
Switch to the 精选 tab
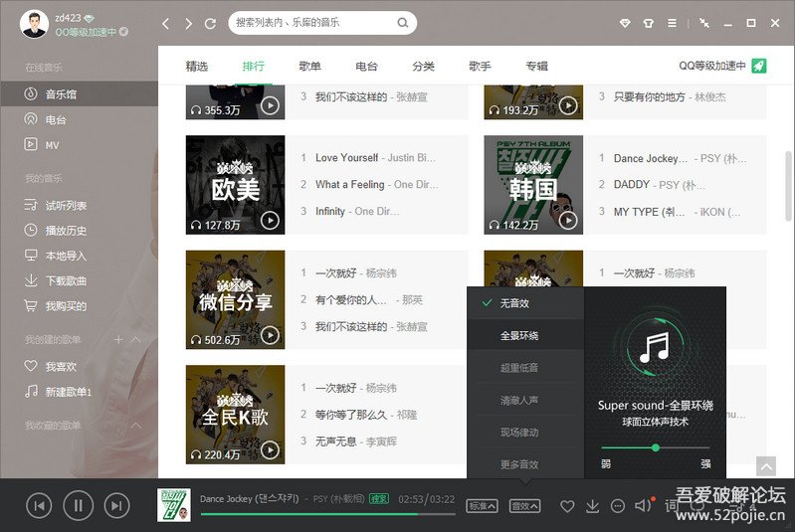click(x=197, y=67)
